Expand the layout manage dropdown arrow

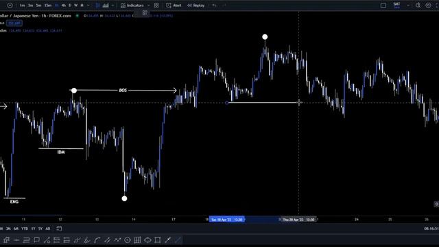[x=408, y=5]
